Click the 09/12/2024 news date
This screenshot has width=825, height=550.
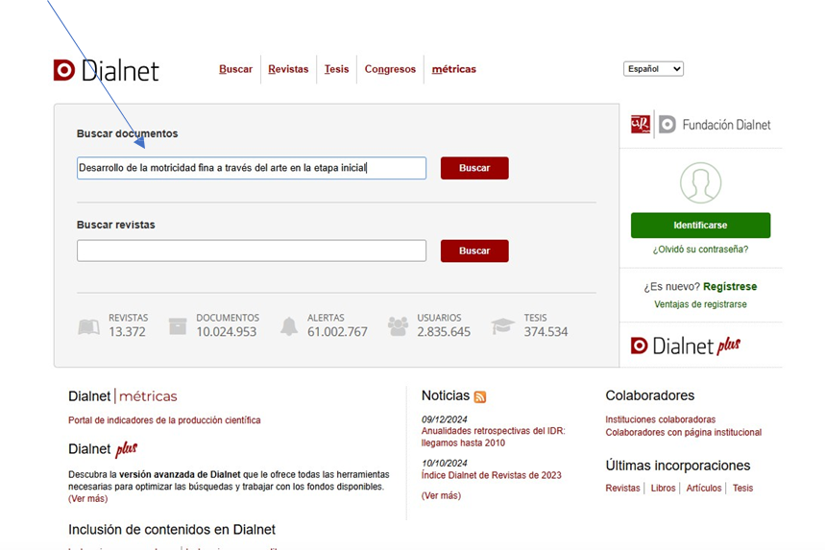[444, 419]
